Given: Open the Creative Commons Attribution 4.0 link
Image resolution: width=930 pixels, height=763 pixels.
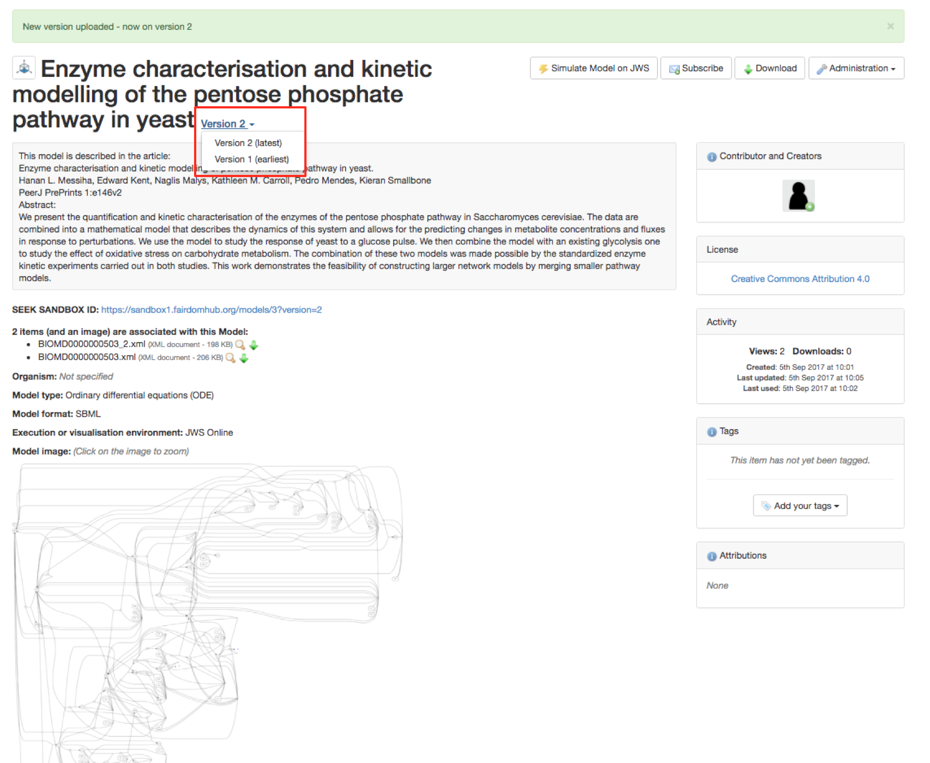Looking at the screenshot, I should (x=800, y=279).
